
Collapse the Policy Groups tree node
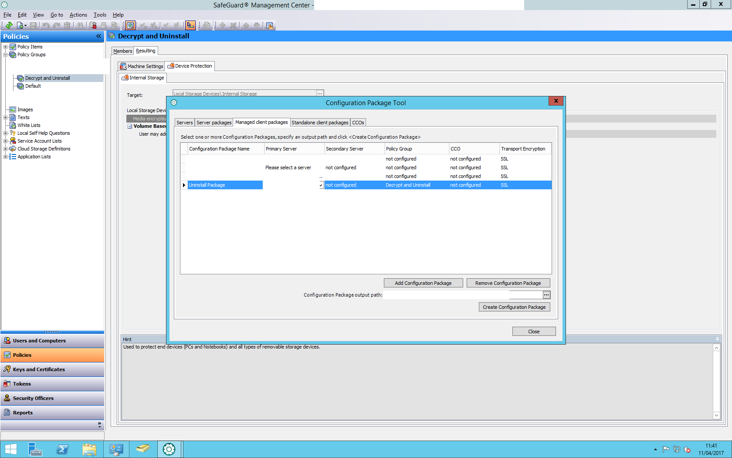point(6,55)
